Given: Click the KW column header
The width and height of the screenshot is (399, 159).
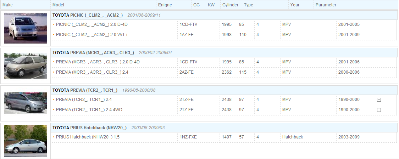Looking at the screenshot, I should [211, 5].
